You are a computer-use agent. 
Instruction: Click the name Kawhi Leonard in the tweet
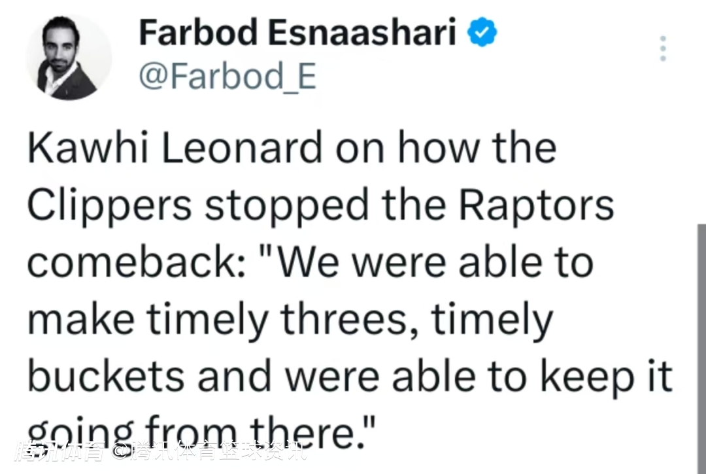coord(175,148)
